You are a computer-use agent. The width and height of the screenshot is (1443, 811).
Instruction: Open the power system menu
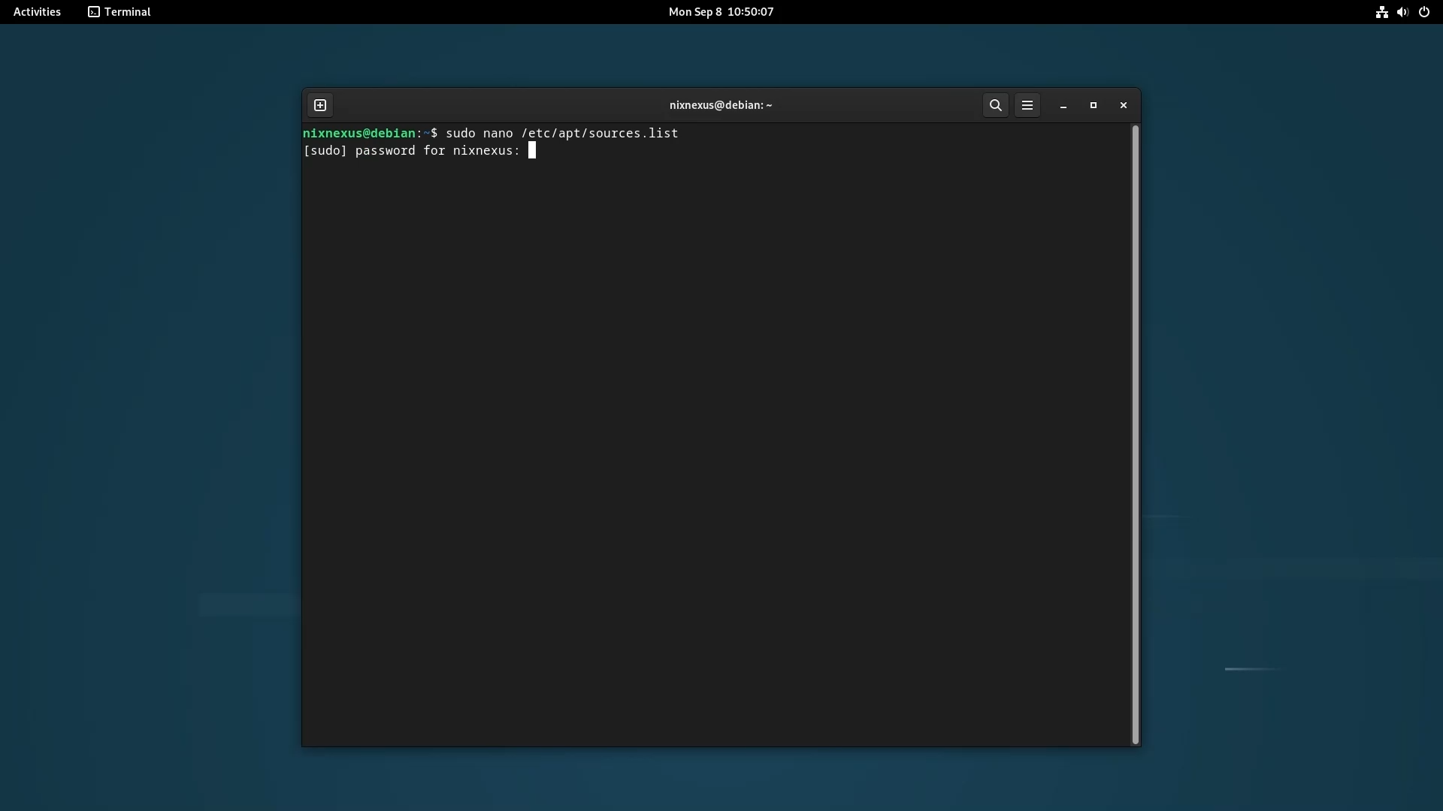(1424, 12)
